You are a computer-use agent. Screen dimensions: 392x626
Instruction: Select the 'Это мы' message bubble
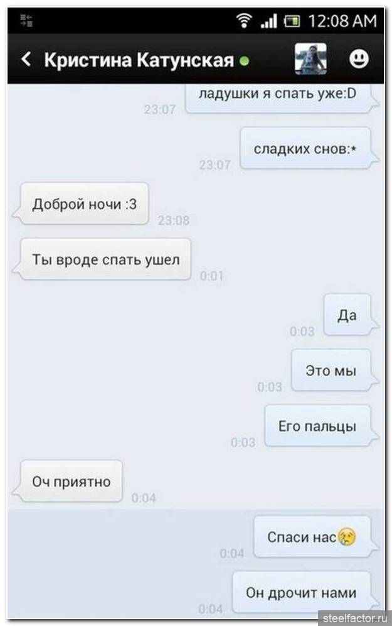click(x=331, y=370)
